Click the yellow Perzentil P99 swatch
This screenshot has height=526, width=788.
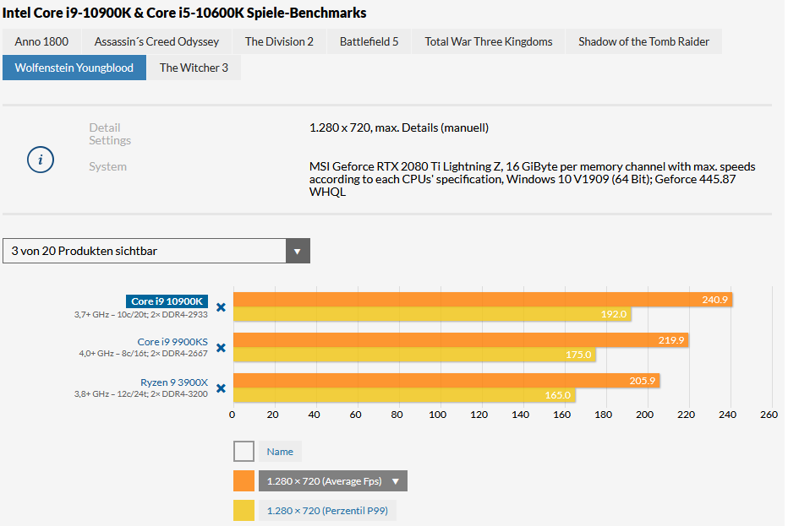tap(244, 511)
